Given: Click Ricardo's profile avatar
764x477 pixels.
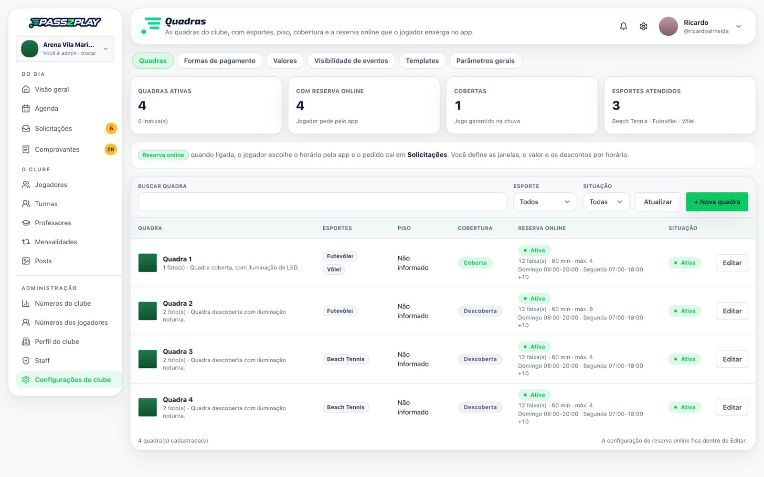Looking at the screenshot, I should [x=668, y=26].
